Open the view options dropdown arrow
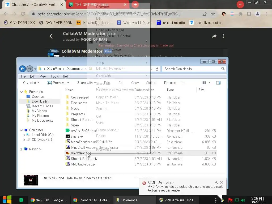 pos(209,83)
